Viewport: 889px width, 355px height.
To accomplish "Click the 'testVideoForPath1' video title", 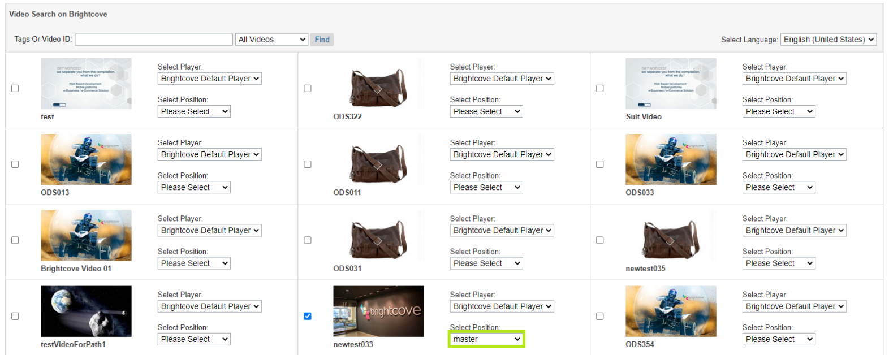I will click(73, 344).
